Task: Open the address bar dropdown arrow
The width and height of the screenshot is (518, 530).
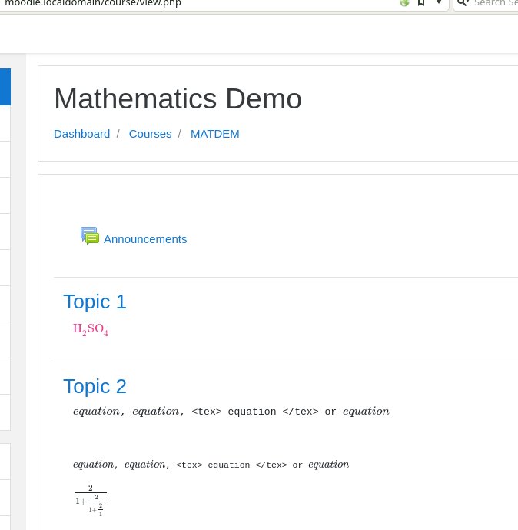Action: click(438, 3)
